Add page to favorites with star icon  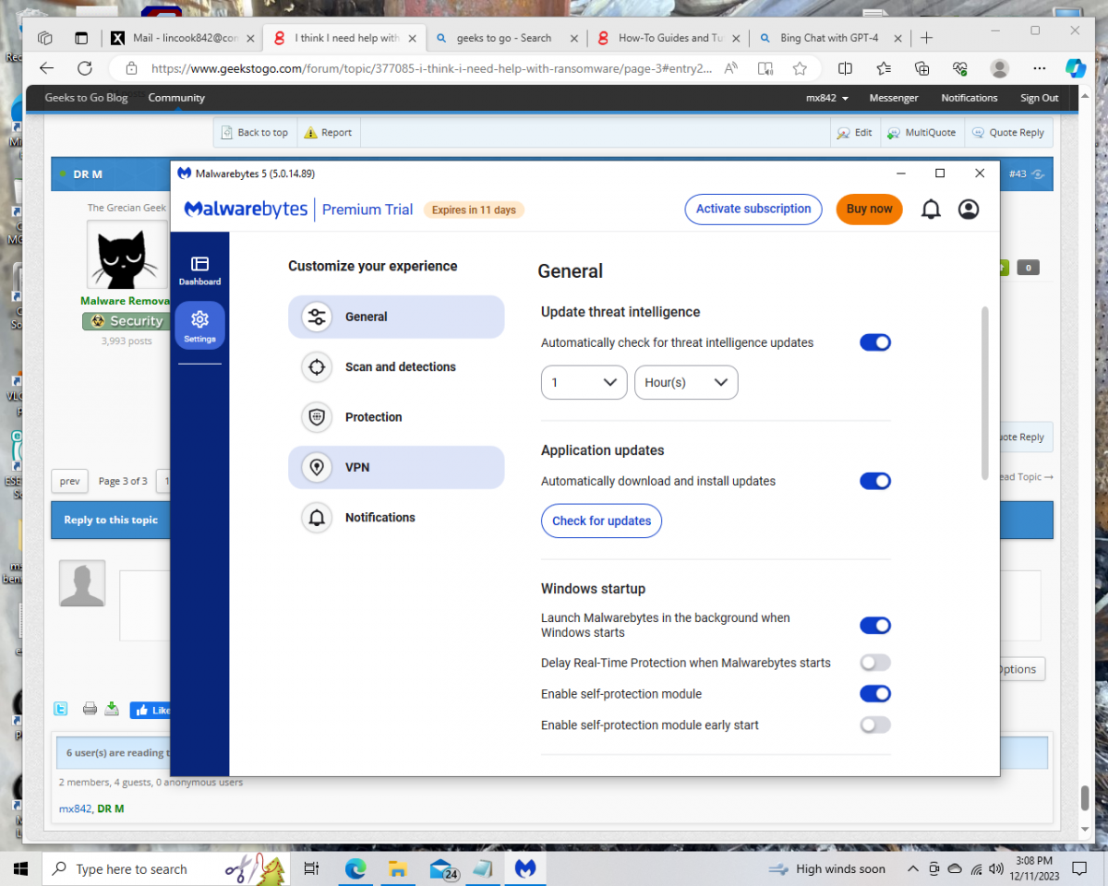[x=800, y=68]
